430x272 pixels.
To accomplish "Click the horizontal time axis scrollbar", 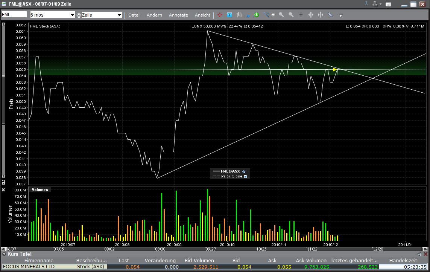I will click(213, 249).
